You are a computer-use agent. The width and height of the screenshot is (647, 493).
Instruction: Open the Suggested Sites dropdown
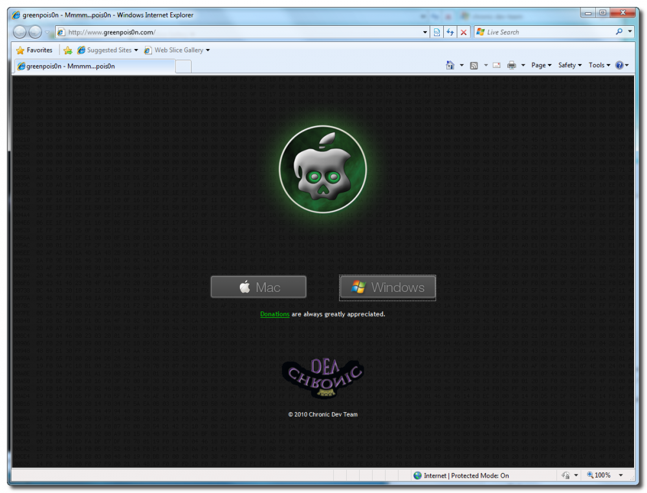[107, 50]
